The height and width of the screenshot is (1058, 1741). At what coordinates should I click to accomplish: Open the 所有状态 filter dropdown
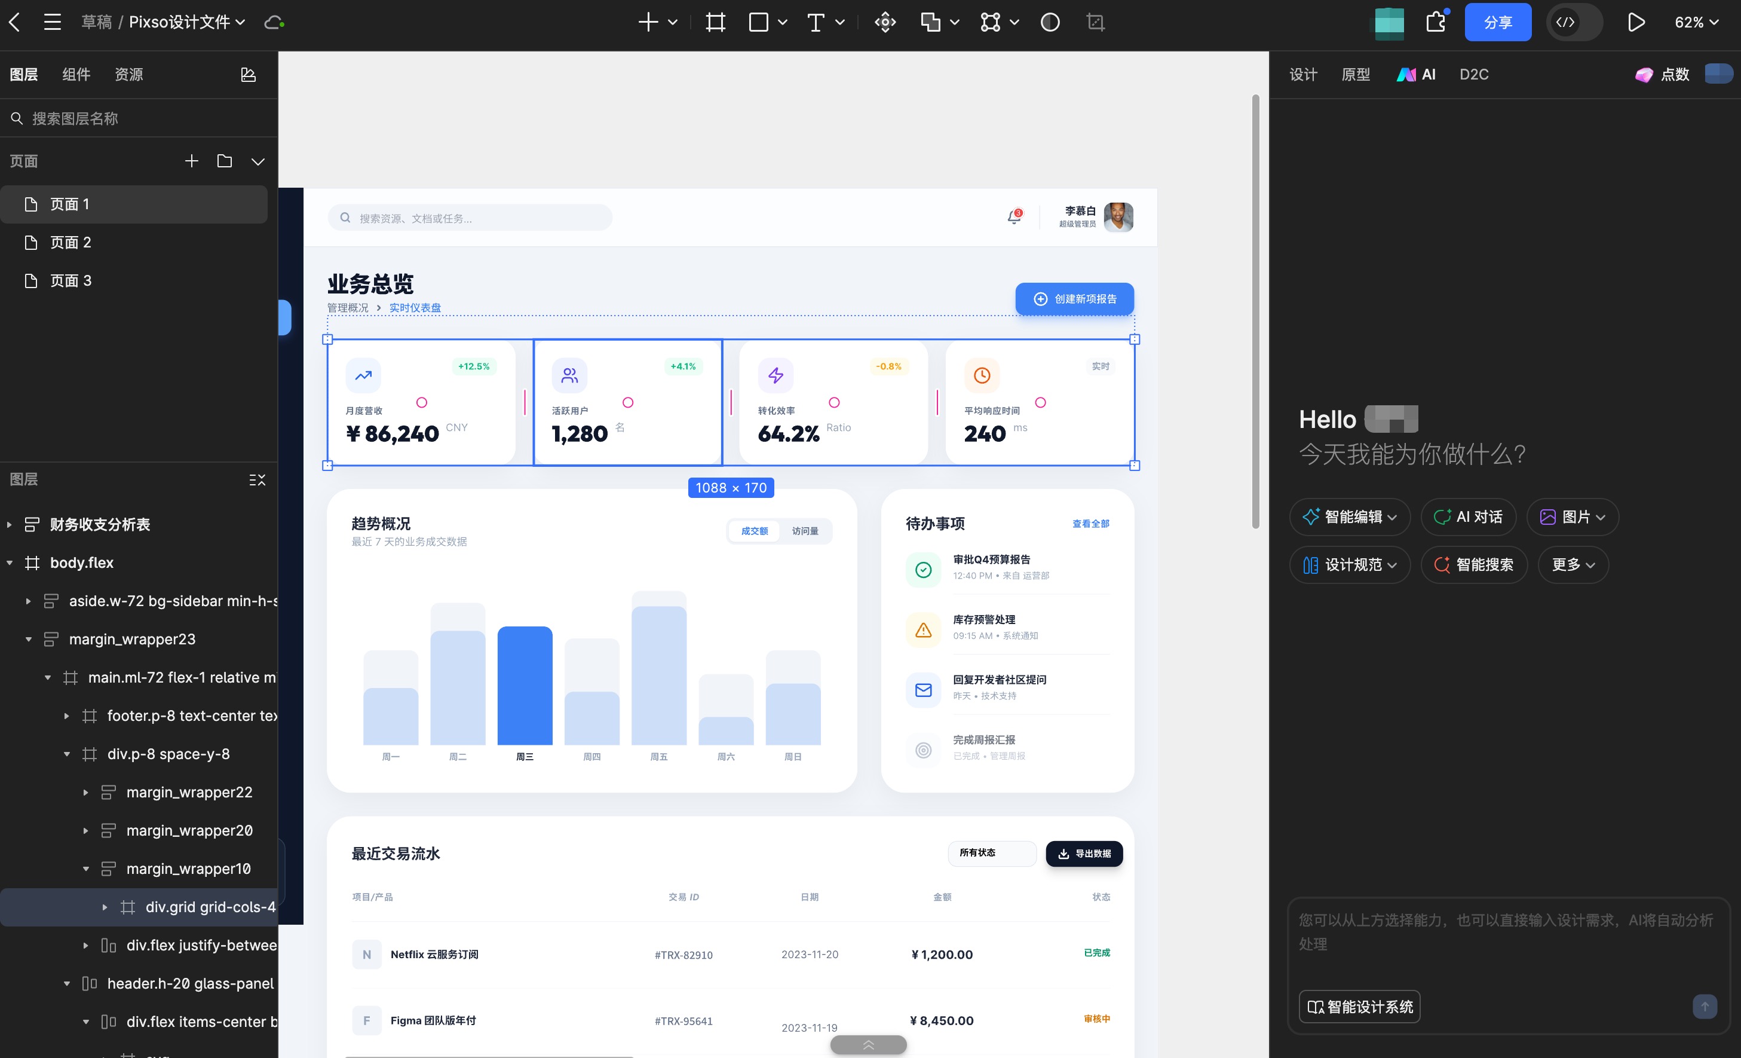point(991,853)
